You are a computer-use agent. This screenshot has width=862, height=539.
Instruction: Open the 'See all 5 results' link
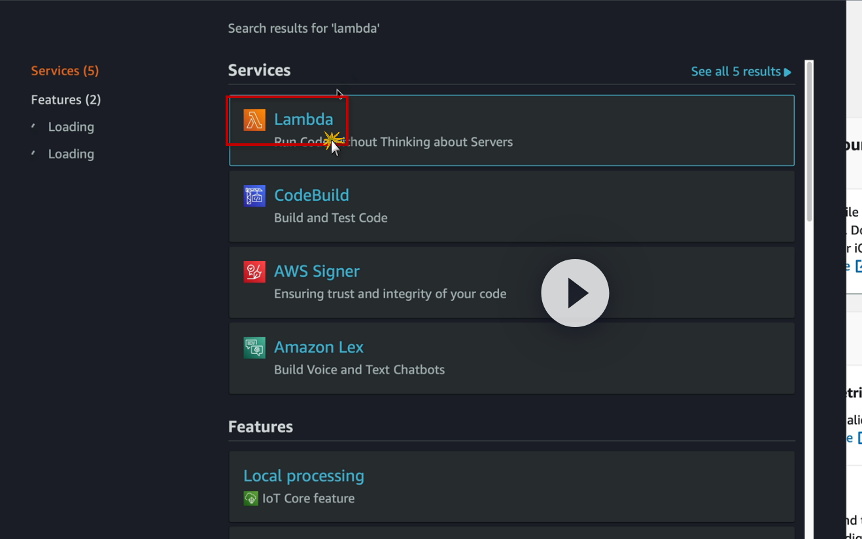pos(740,71)
